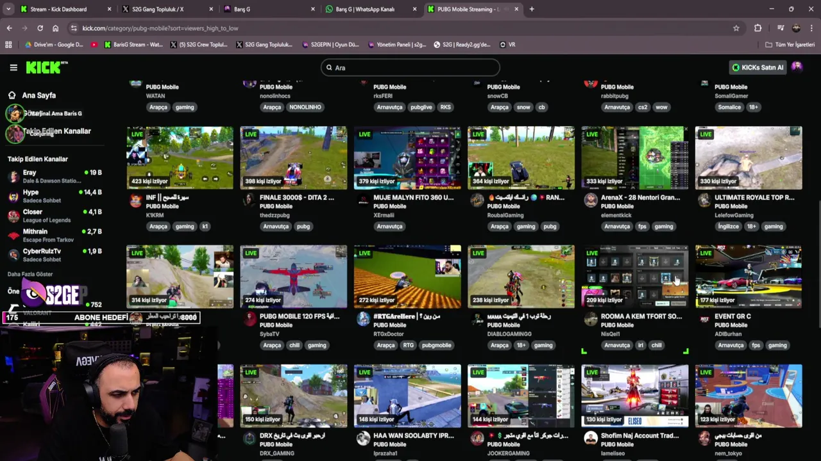
Task: Click Somalice tag under SomaliGamer
Action: click(x=729, y=107)
